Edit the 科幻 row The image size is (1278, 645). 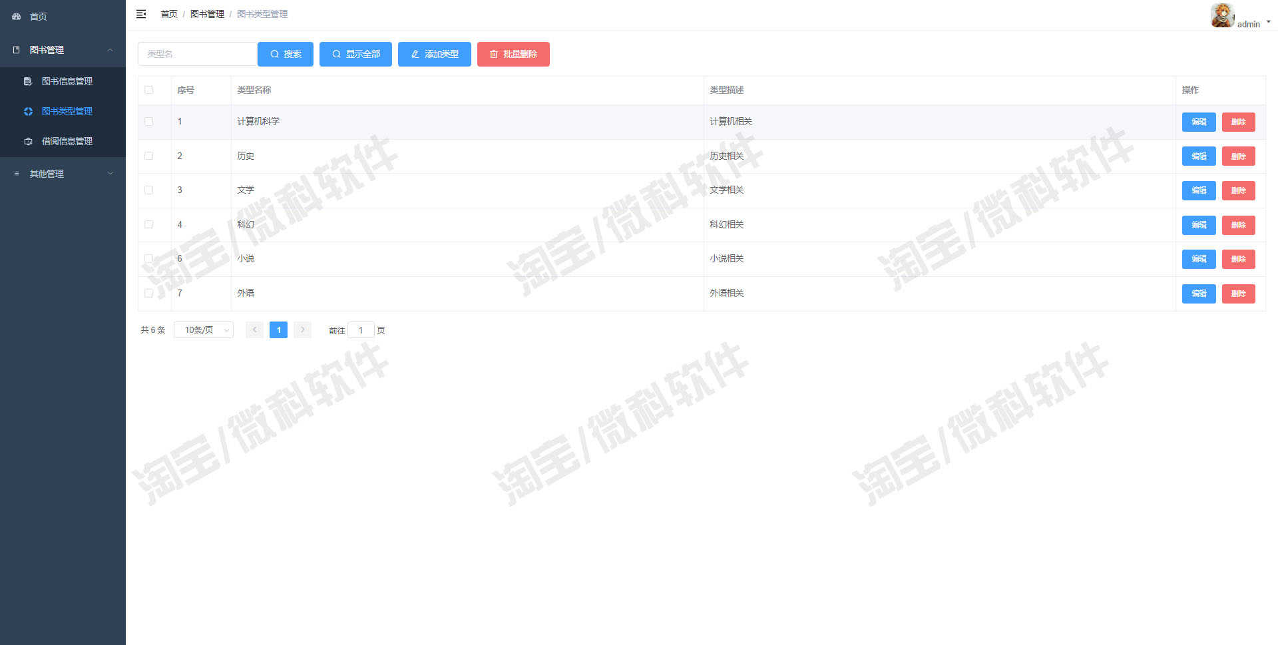(1199, 225)
